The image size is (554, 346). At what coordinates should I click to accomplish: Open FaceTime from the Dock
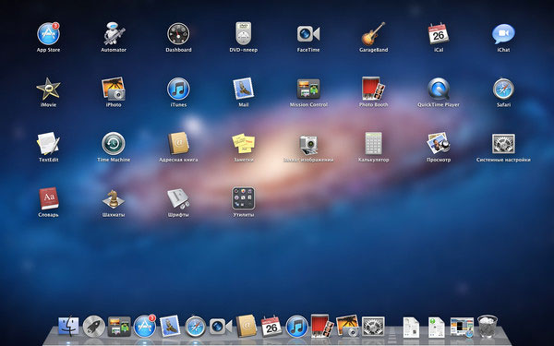(221, 327)
